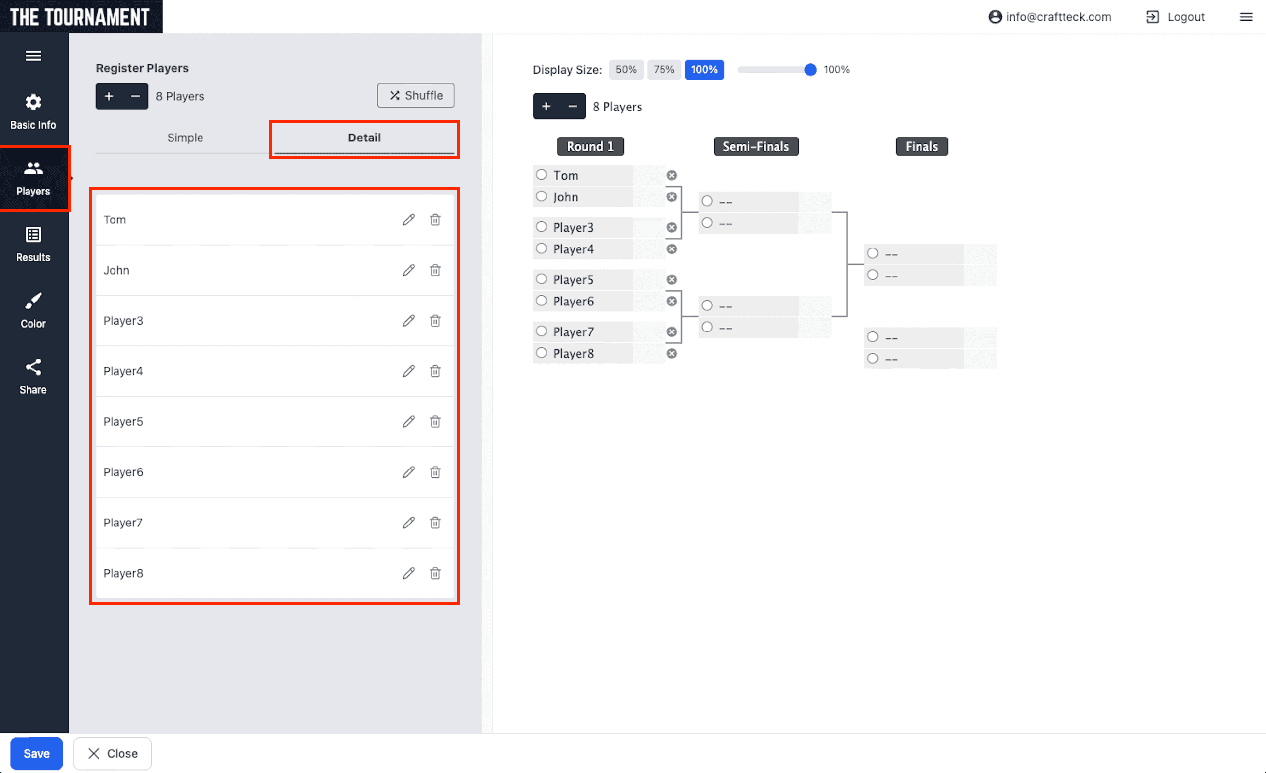Click the pencil edit icon for Tom
This screenshot has height=773, width=1266.
(408, 220)
